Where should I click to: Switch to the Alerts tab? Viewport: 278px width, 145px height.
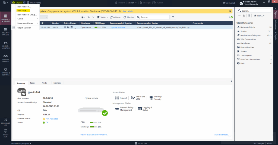(x=44, y=83)
